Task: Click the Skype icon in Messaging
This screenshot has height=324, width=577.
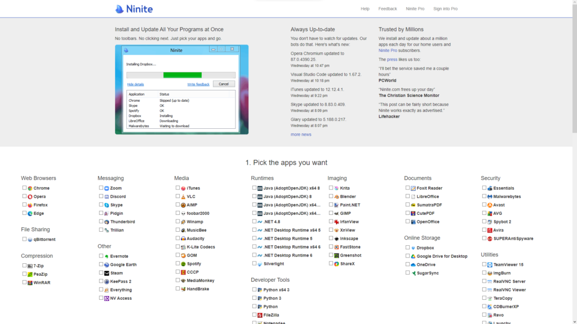Action: pyautogui.click(x=106, y=205)
